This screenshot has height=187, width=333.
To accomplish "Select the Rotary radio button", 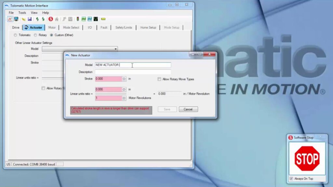I will tap(35, 35).
